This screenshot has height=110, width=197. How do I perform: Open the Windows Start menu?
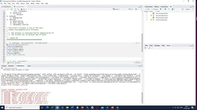pyautogui.click(x=2, y=108)
